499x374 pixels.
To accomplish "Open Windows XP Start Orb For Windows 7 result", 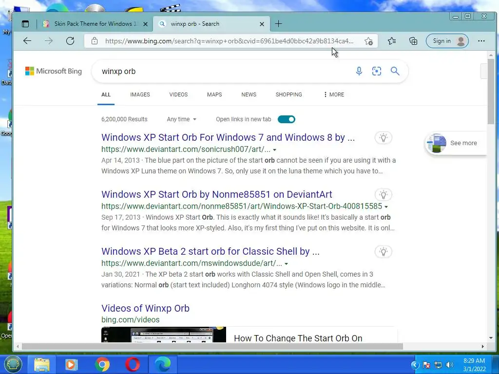I will click(x=228, y=137).
